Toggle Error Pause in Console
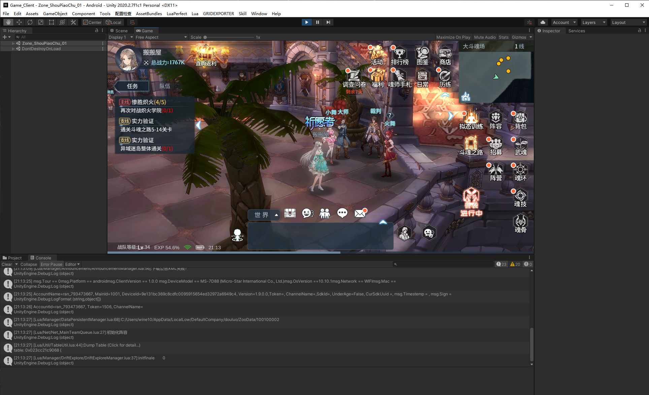 (x=51, y=264)
